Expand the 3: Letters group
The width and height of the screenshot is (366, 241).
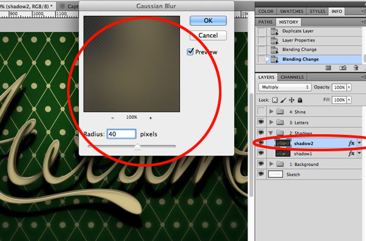click(271, 122)
